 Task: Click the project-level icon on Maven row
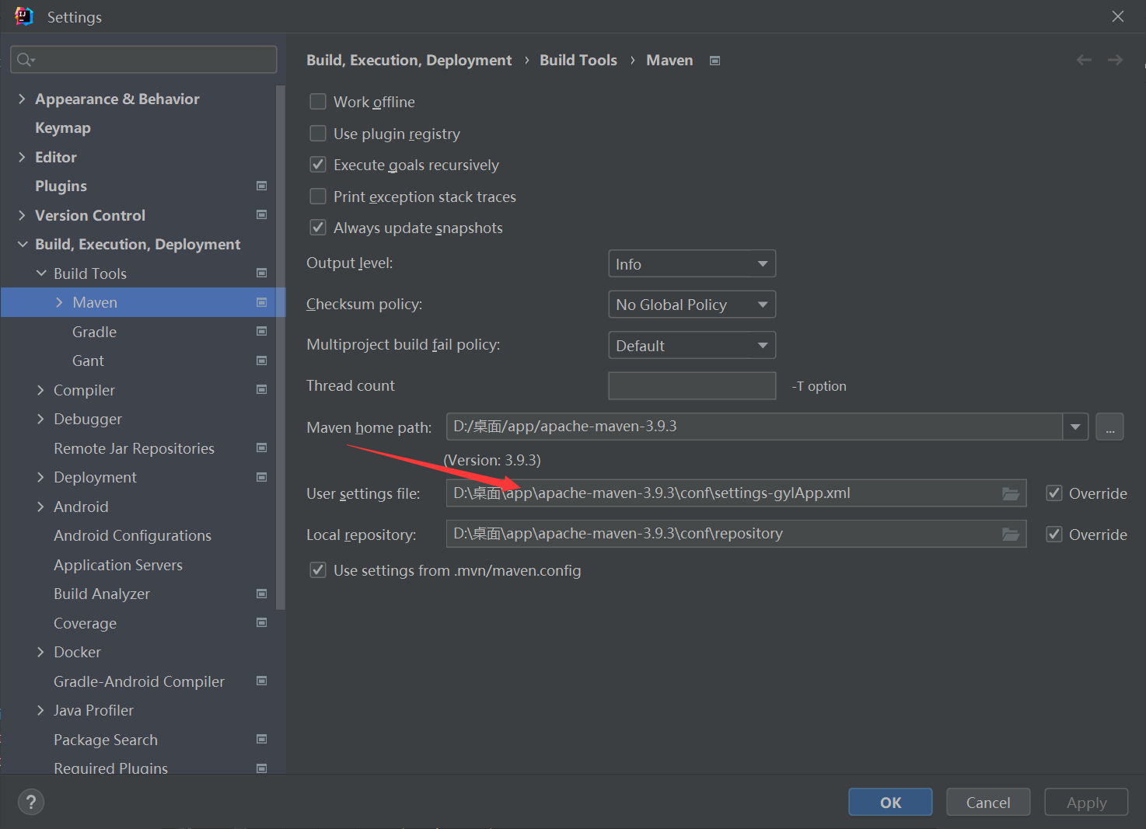click(262, 302)
